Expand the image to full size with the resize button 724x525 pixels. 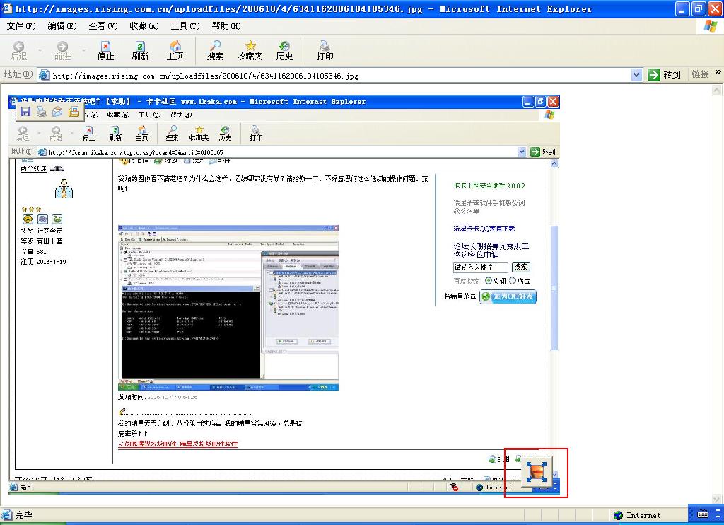[536, 471]
